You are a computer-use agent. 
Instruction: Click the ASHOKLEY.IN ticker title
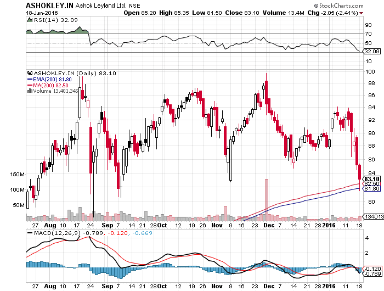click(x=50, y=5)
